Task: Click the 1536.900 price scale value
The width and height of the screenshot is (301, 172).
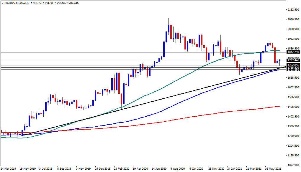Action: tap(293, 97)
